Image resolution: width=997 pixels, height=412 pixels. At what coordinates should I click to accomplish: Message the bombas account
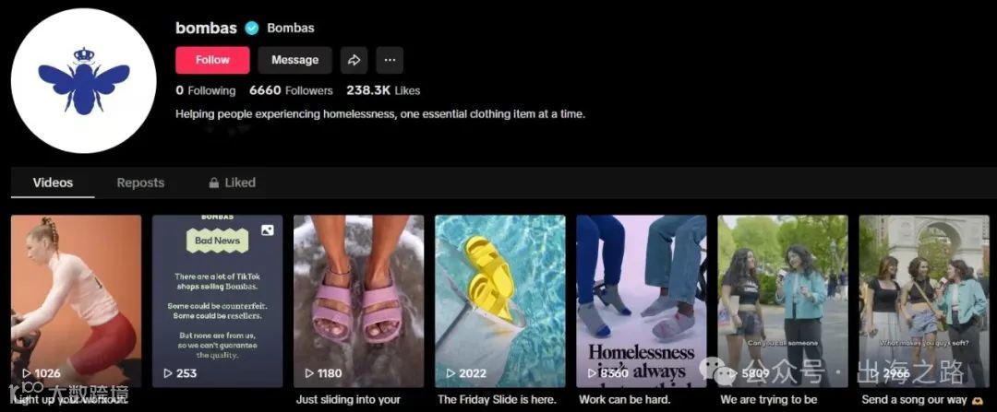click(295, 60)
